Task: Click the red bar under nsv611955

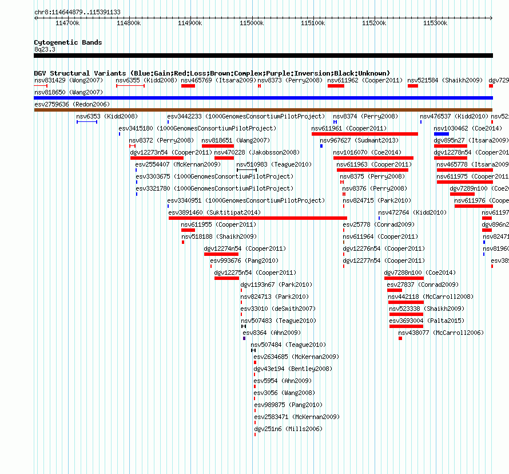Action: (x=188, y=230)
